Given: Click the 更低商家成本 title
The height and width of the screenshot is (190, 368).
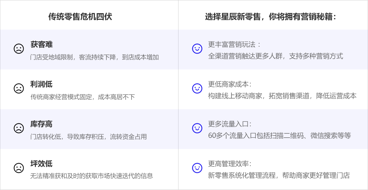Looking at the screenshot, I should [x=230, y=84].
